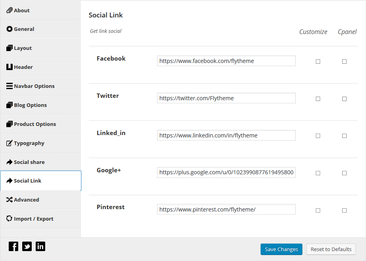Open Product Options tab

click(40, 124)
